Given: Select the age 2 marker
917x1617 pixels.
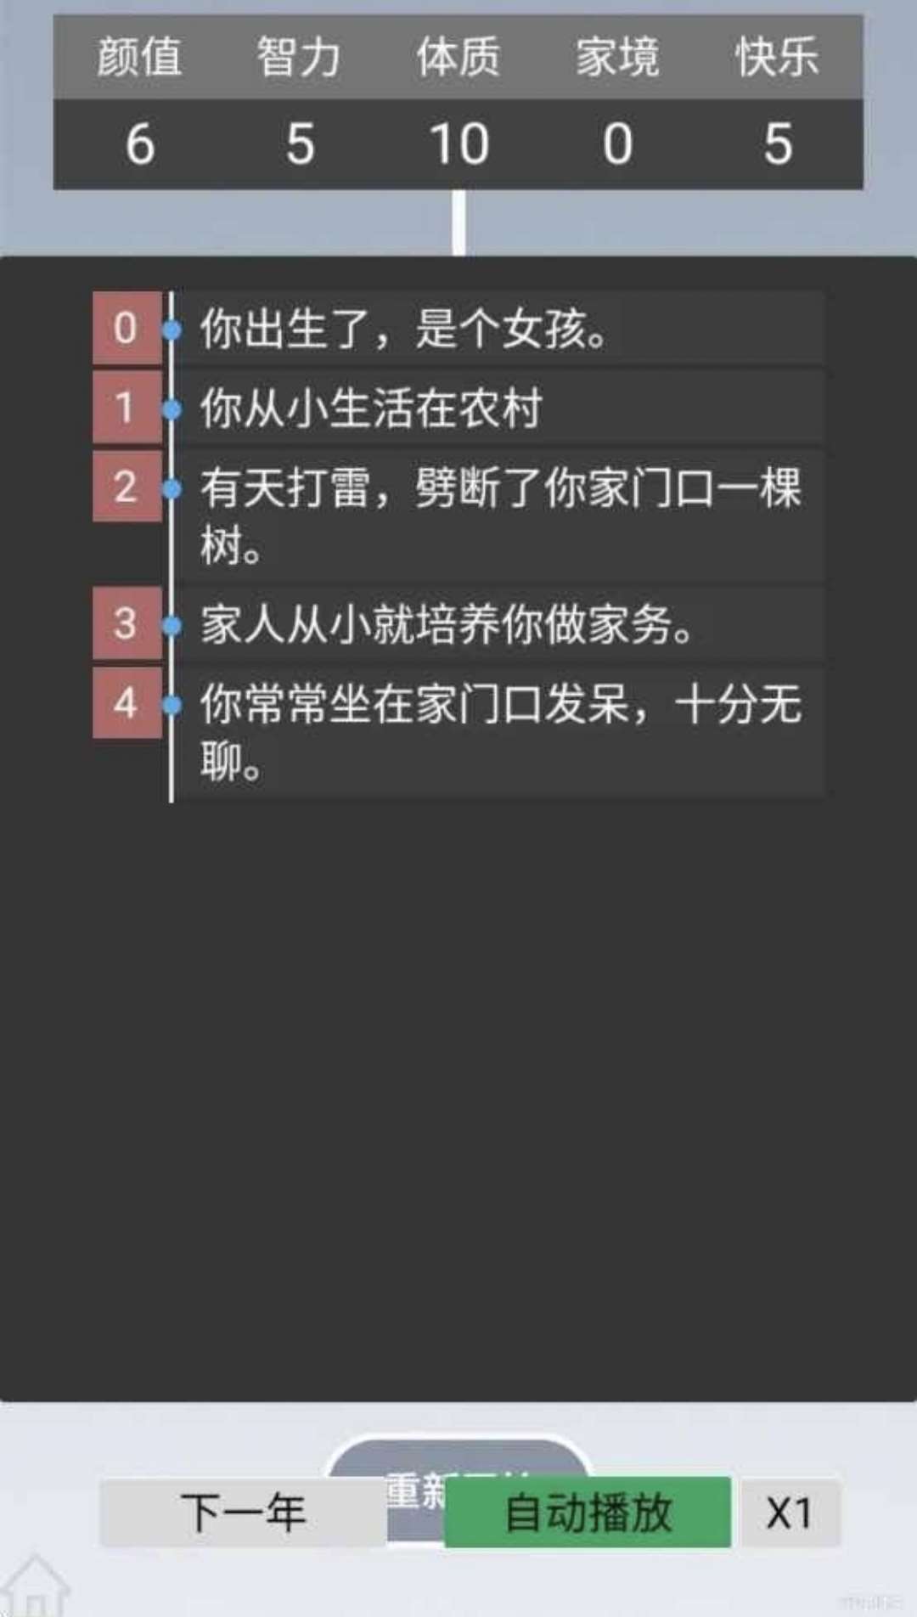Looking at the screenshot, I should click(x=127, y=487).
